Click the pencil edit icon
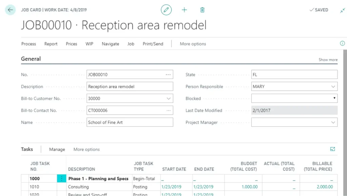The width and height of the screenshot is (347, 196). point(166,10)
